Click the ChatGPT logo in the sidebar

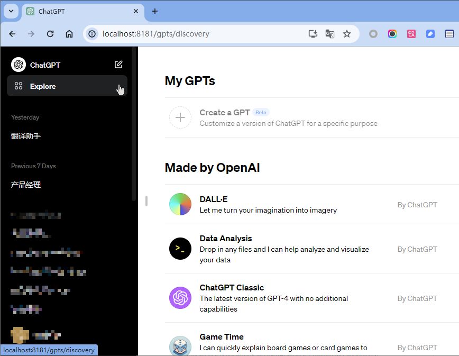pos(19,65)
